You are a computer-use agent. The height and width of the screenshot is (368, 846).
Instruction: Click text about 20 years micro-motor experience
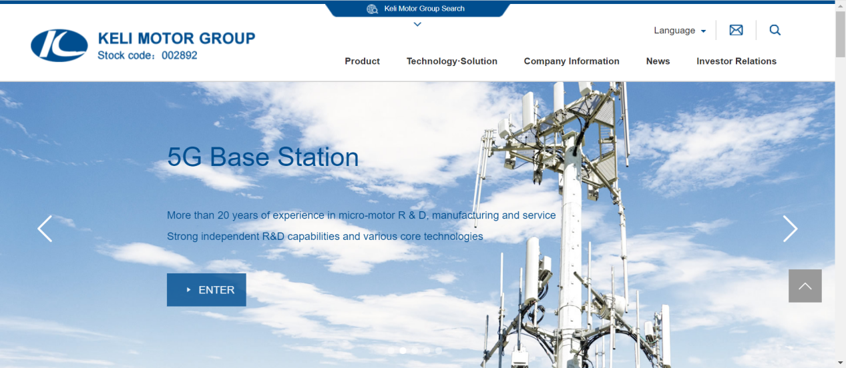click(x=361, y=215)
